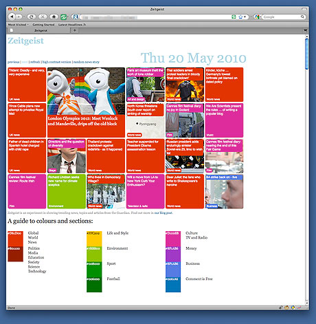Click the pink chart icon in status bar
The height and width of the screenshot is (324, 316).
pos(299,307)
